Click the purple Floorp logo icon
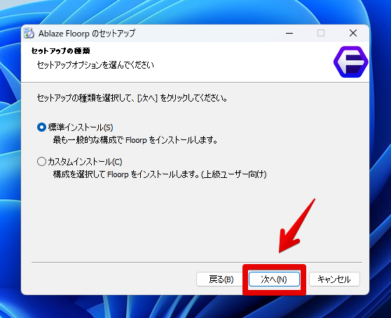This screenshot has height=318, width=391. pos(351,62)
